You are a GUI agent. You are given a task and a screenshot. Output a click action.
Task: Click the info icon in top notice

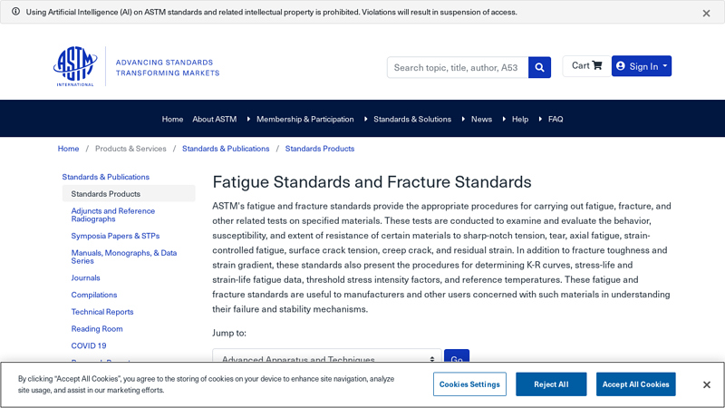point(15,12)
